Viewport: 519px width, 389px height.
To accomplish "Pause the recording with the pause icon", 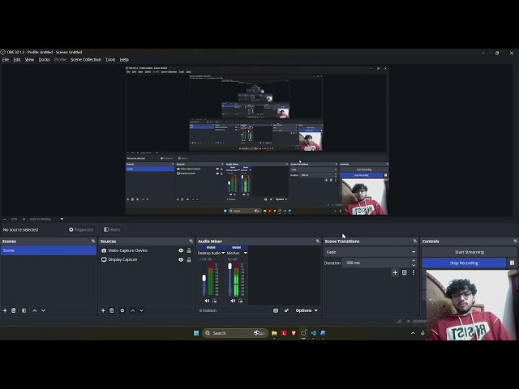I will 512,263.
